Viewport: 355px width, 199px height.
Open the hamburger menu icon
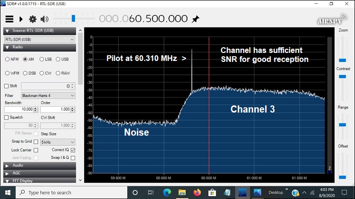click(9, 19)
